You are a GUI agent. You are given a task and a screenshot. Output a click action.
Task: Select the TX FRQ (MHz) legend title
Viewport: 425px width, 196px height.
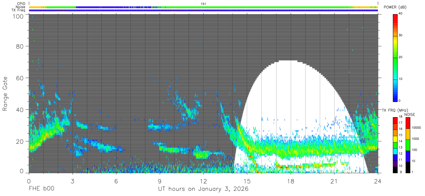coord(394,110)
